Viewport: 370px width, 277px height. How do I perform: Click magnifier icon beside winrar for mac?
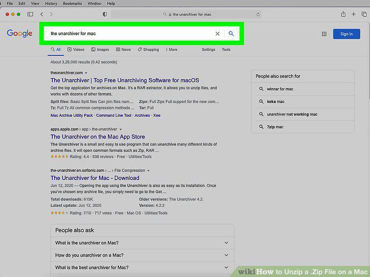click(x=261, y=89)
